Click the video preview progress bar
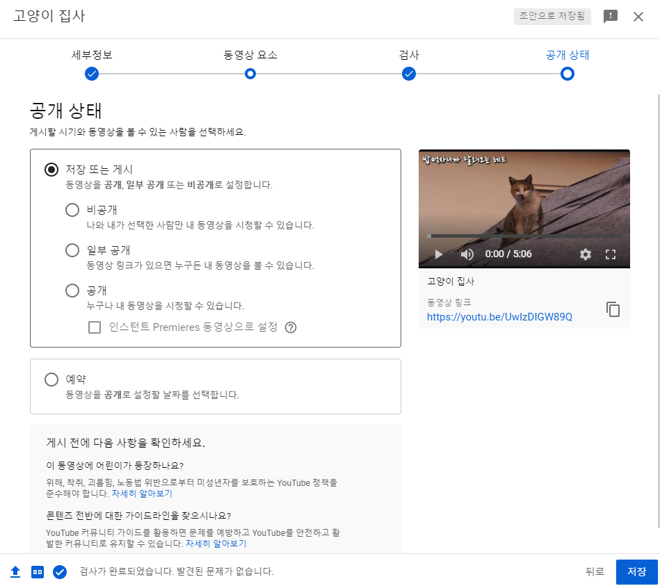 (x=524, y=236)
